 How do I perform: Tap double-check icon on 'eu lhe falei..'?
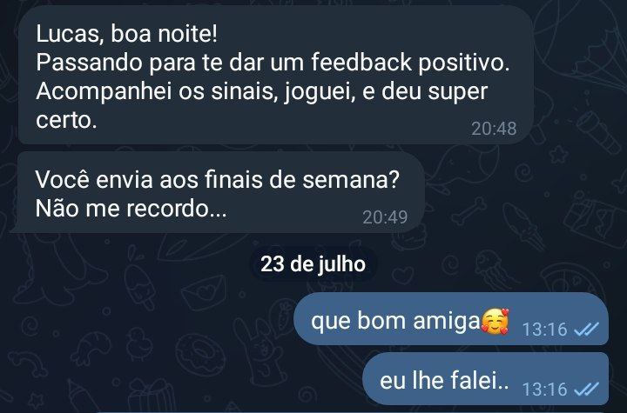586,389
